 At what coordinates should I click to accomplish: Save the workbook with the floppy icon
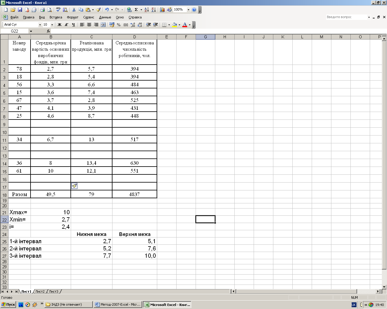(20, 10)
